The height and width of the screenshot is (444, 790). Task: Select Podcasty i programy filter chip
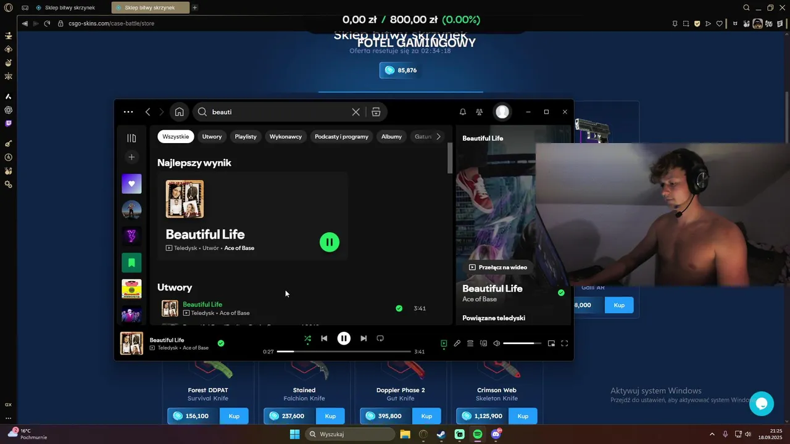click(x=341, y=137)
